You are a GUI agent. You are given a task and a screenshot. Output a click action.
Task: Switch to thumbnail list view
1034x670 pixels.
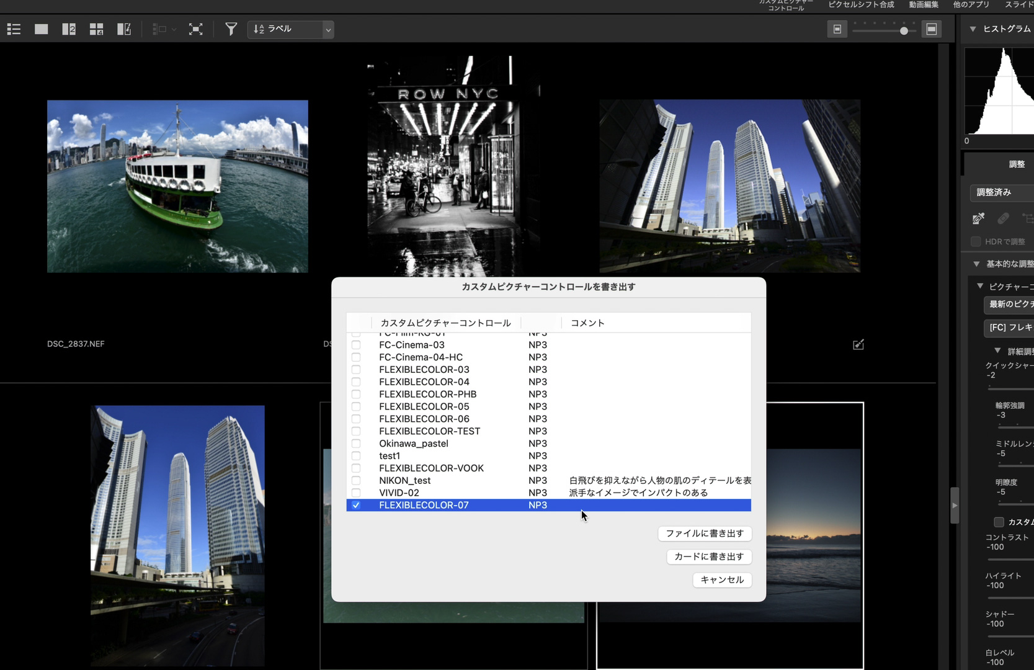(x=13, y=29)
